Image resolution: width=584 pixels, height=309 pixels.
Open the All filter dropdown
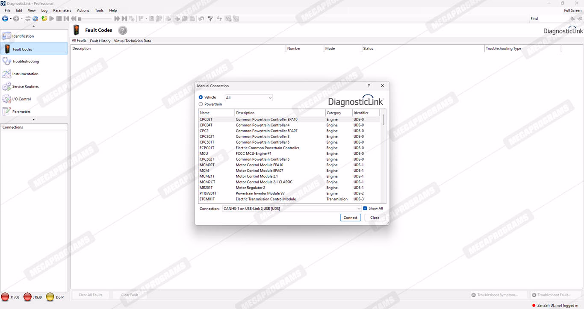249,98
